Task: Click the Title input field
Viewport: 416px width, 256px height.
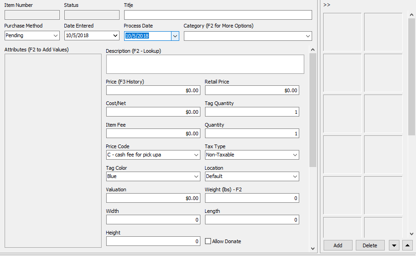Action: click(x=218, y=15)
